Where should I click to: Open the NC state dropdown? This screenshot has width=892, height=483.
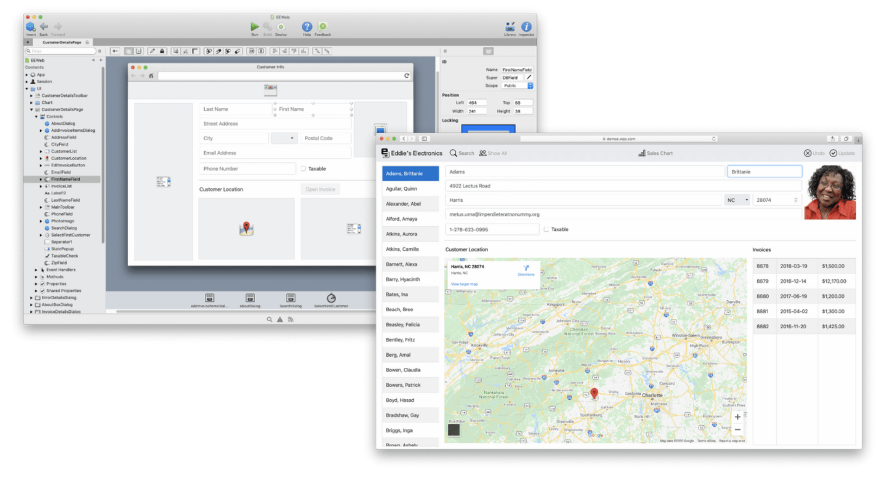click(737, 199)
